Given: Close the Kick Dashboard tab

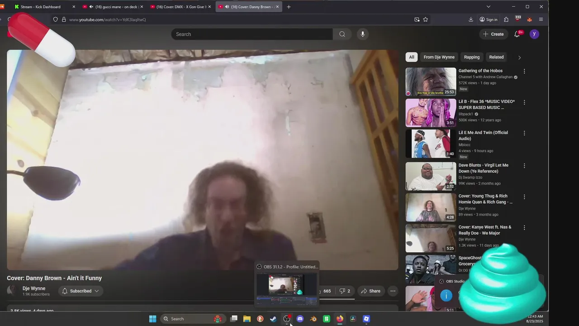Looking at the screenshot, I should pyautogui.click(x=74, y=7).
